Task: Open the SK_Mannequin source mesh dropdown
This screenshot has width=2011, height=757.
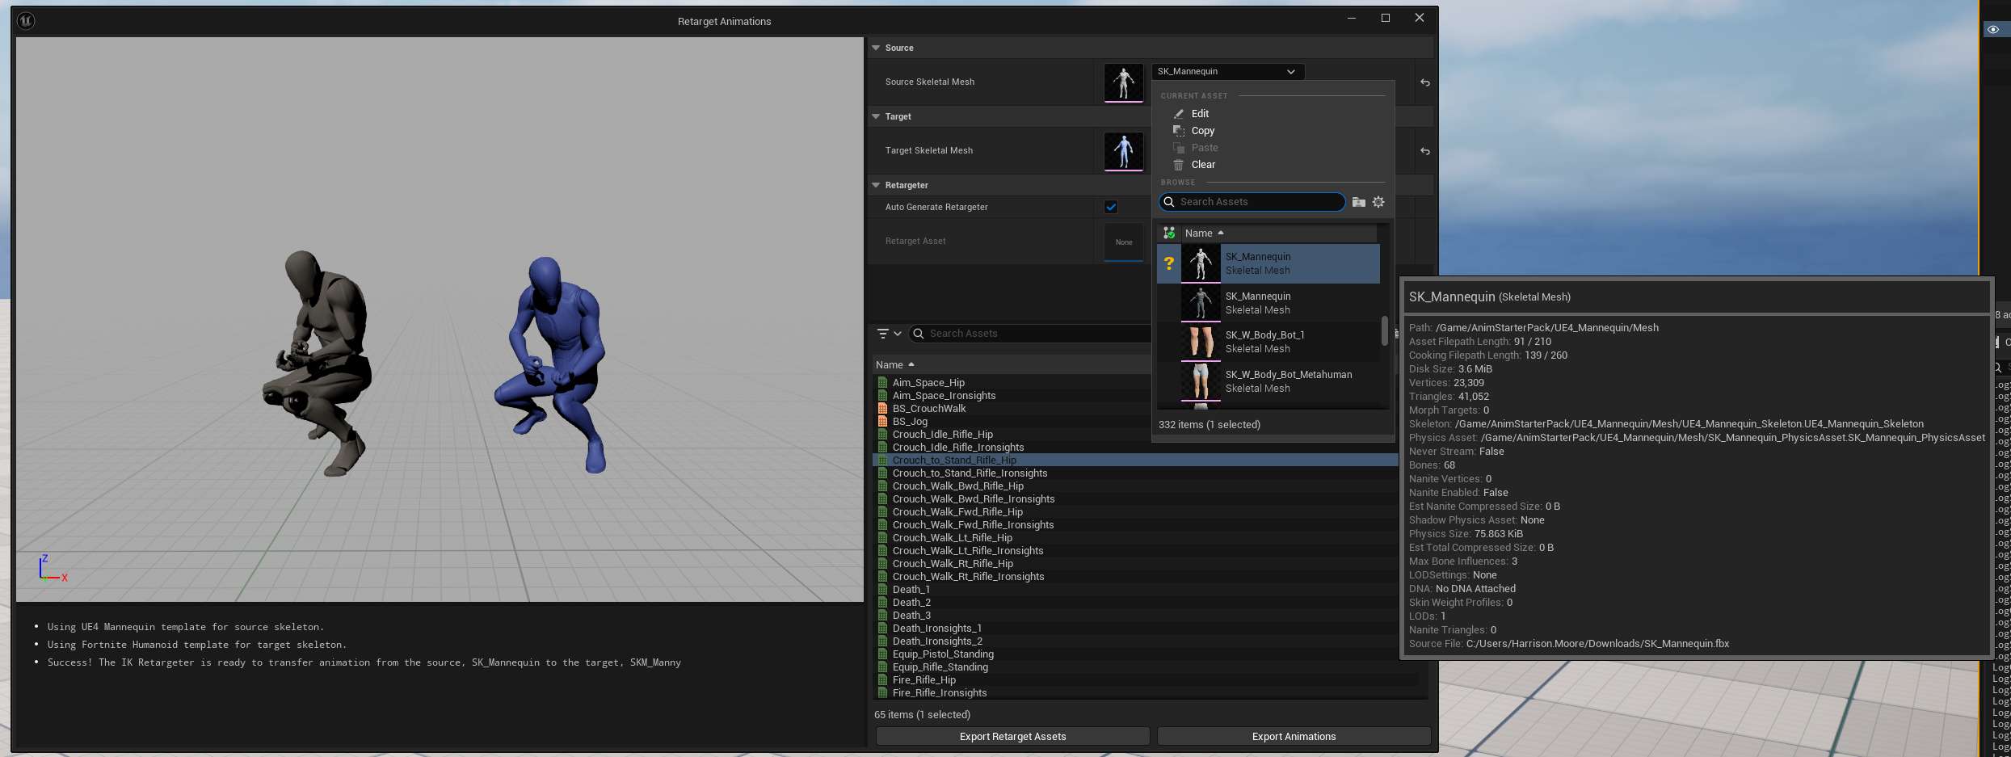Action: [1226, 72]
